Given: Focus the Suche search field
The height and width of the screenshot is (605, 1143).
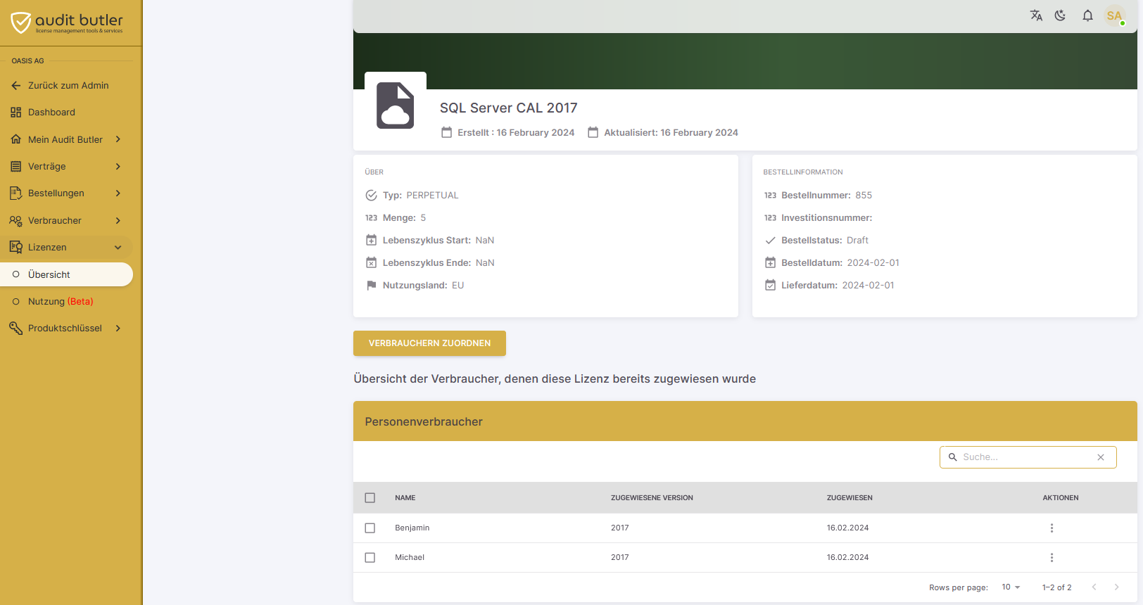Looking at the screenshot, I should [1028, 457].
